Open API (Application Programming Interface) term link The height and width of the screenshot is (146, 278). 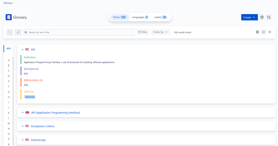pos(55,113)
